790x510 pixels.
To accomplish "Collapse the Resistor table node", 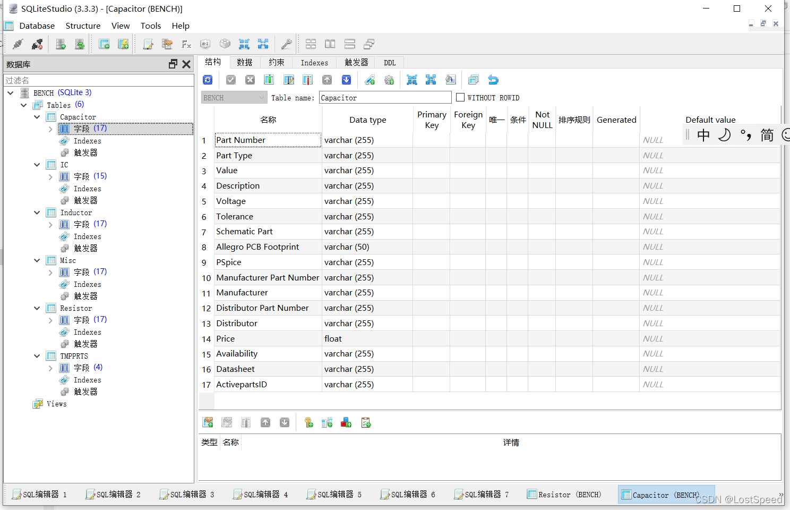I will click(37, 308).
